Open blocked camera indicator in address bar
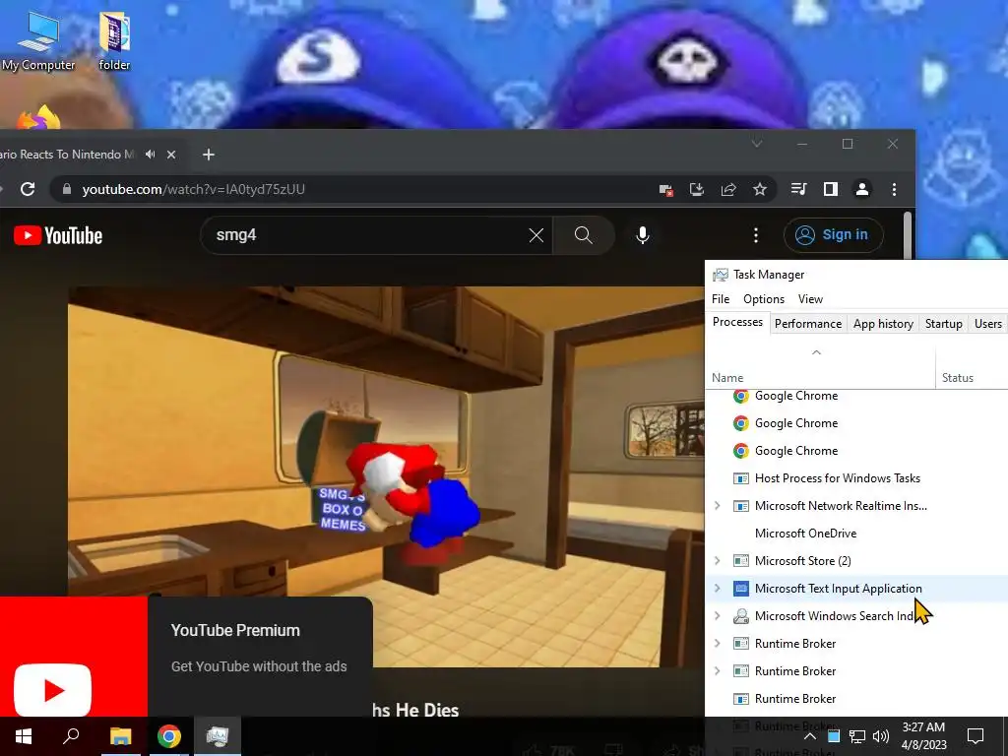The image size is (1008, 756). pyautogui.click(x=665, y=189)
